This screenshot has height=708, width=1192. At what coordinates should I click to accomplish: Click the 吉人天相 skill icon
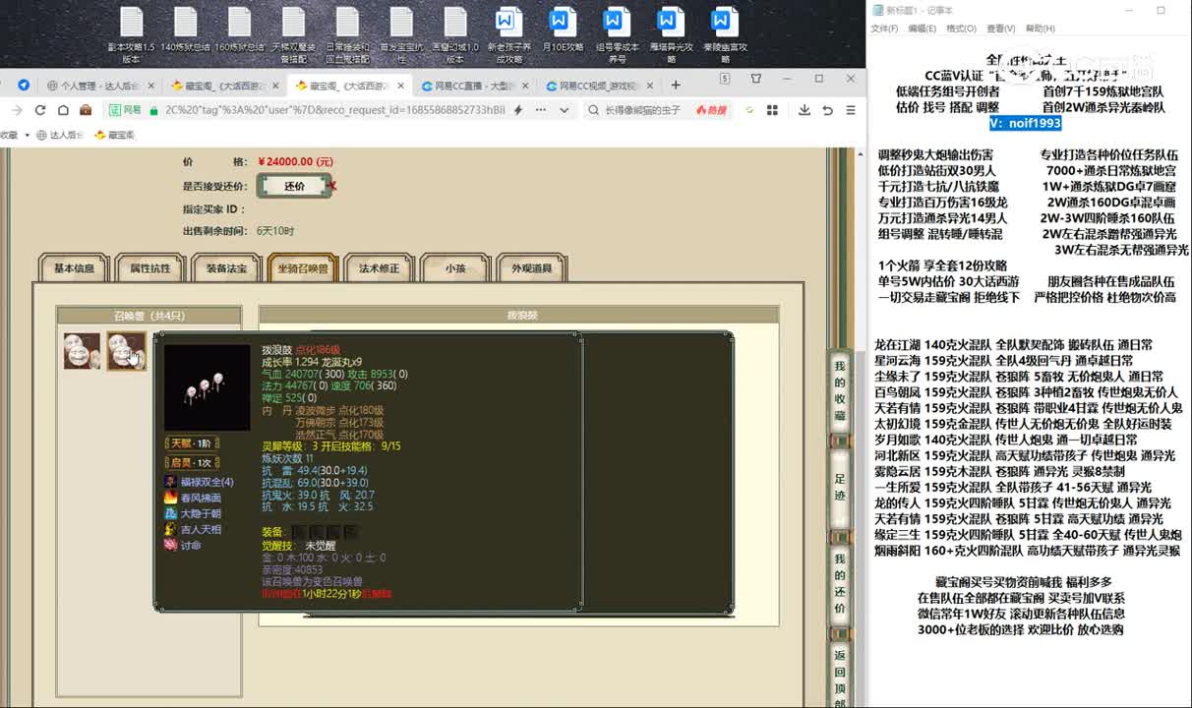coord(171,529)
